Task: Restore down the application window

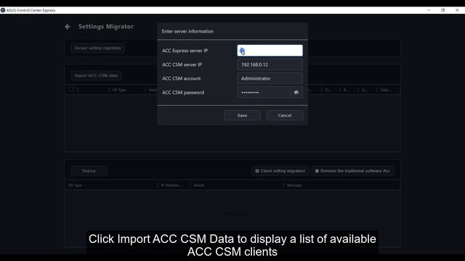Action: 442,10
